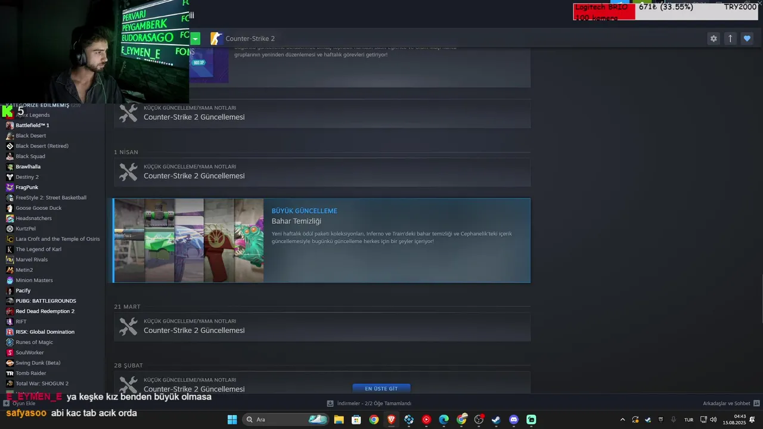Image resolution: width=763 pixels, height=429 pixels.
Task: Click the wrench icon of 1 Nisan update
Action: [x=128, y=172]
